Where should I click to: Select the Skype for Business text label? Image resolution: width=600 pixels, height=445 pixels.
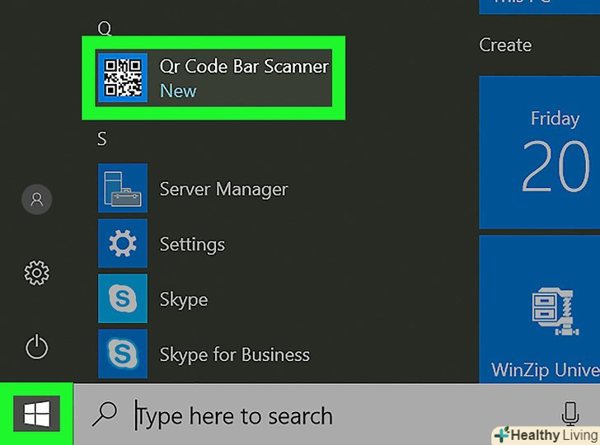(234, 355)
